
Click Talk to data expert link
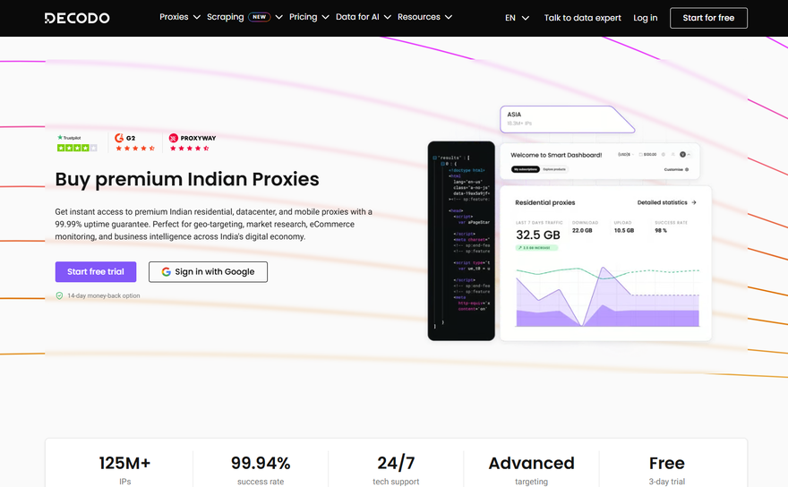click(x=582, y=18)
